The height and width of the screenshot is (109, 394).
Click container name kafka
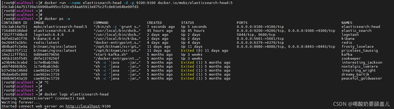[347, 55]
